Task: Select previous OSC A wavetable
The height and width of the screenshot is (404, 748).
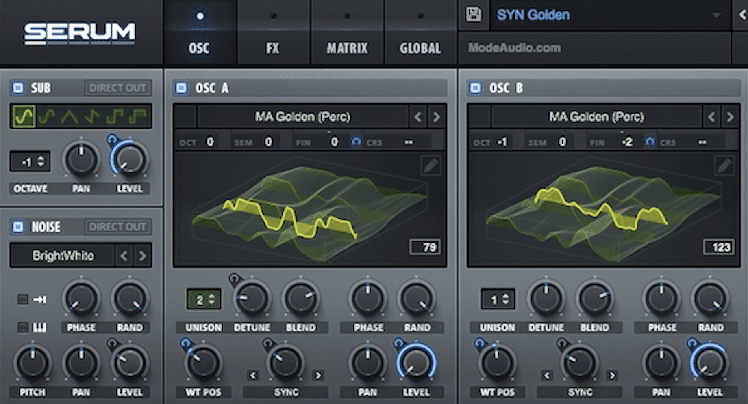Action: [418, 117]
